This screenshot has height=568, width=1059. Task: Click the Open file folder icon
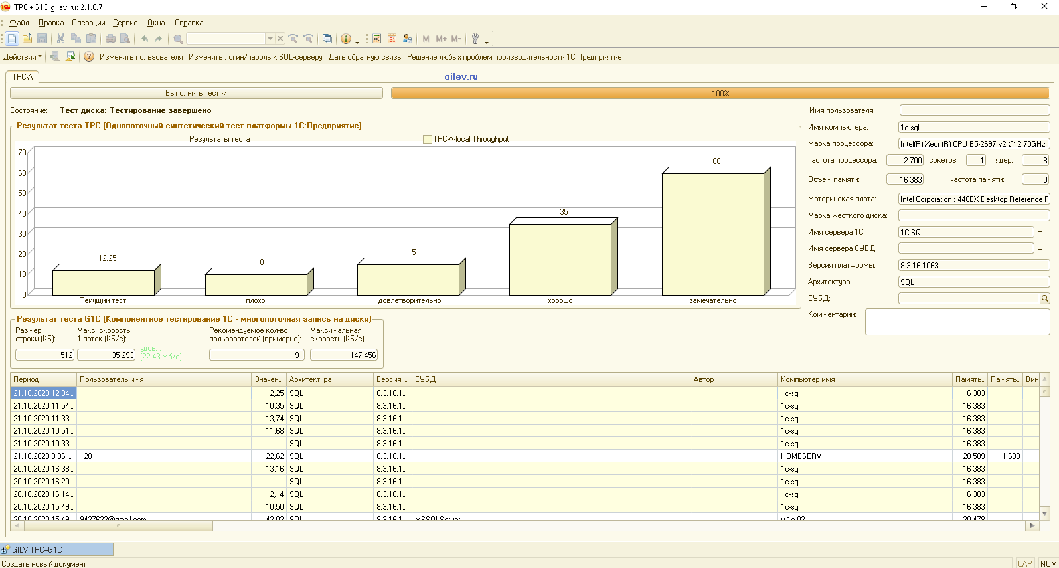(x=27, y=39)
